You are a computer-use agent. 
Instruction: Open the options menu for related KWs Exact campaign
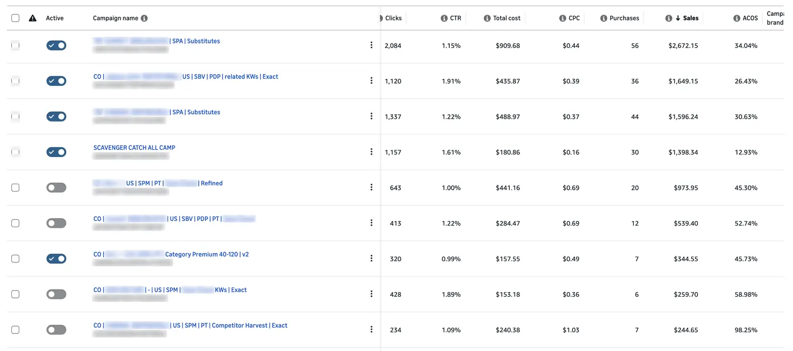tap(372, 80)
